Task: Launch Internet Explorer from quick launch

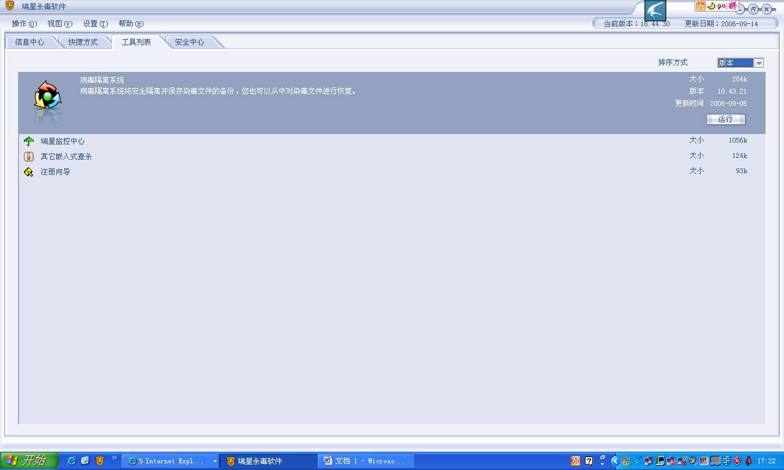Action: point(71,461)
